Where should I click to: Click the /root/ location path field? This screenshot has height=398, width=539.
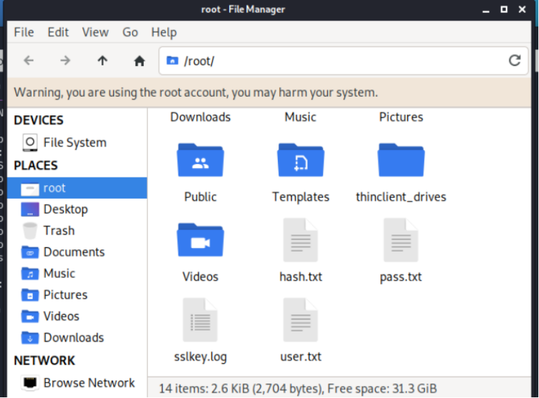(333, 61)
